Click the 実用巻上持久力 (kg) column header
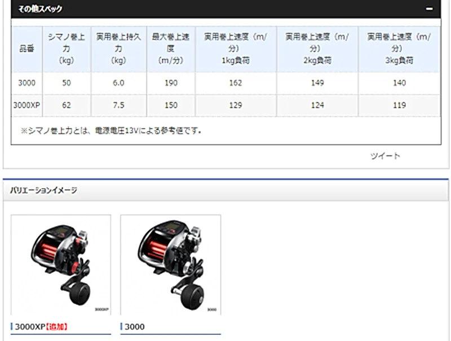 [118, 49]
